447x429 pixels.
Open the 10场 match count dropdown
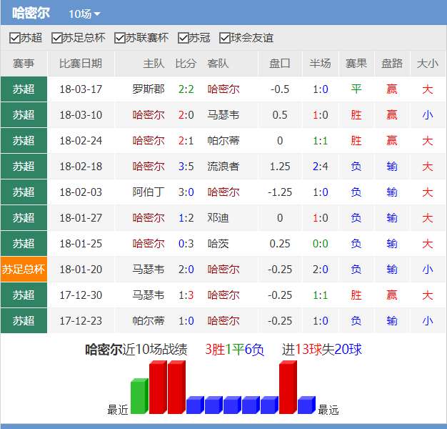pyautogui.click(x=84, y=14)
